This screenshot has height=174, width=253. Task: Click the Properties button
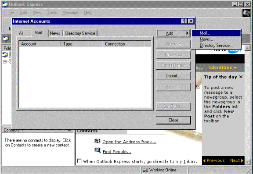pos(173,55)
